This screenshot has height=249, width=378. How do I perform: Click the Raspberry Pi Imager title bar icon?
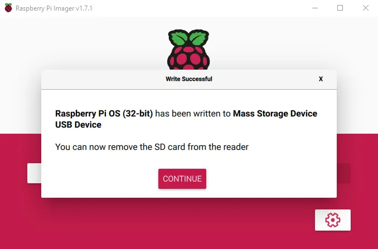pos(8,8)
